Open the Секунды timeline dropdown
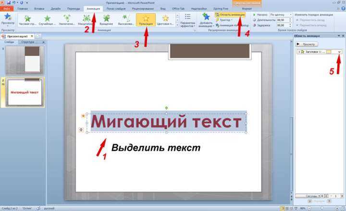This screenshot has height=211, width=346. click(x=308, y=196)
